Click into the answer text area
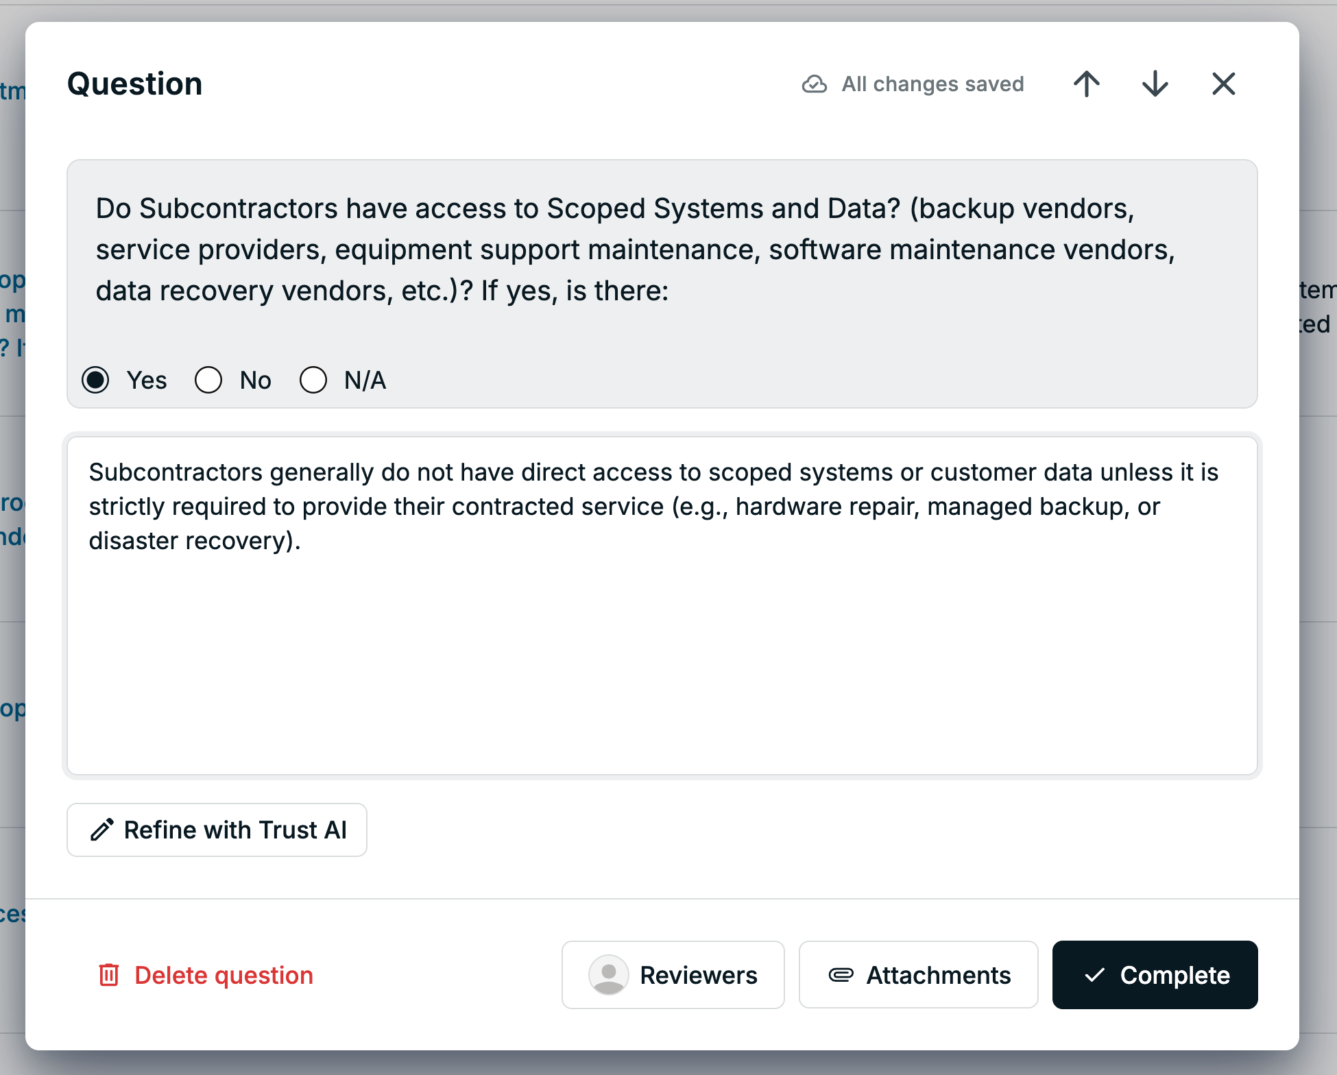 click(x=662, y=606)
